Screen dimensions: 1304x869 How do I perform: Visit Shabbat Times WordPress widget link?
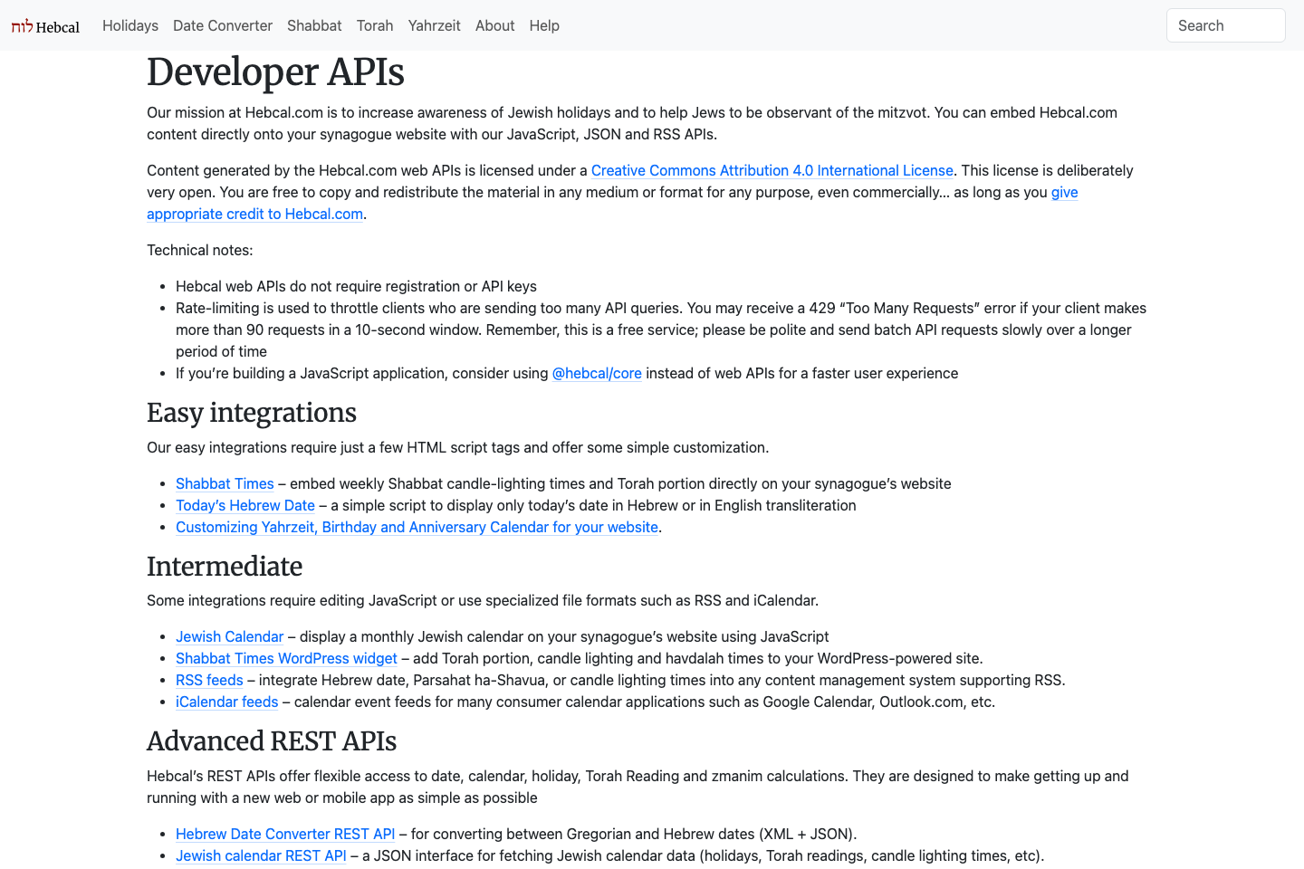click(286, 658)
